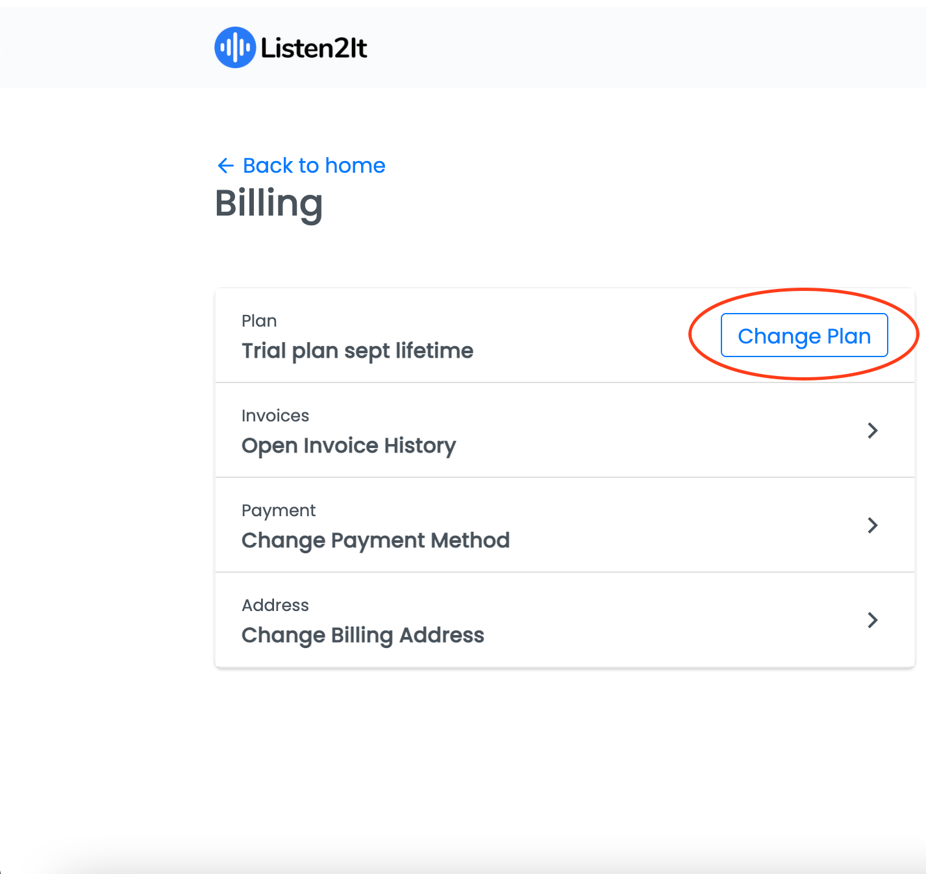The image size is (926, 874).
Task: Click the Plan label
Action: tap(259, 321)
